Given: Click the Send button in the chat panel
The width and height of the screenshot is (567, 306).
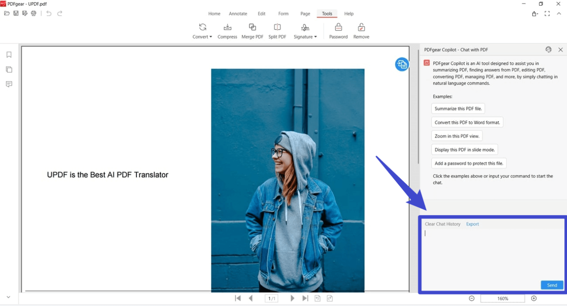Looking at the screenshot, I should click(x=551, y=285).
